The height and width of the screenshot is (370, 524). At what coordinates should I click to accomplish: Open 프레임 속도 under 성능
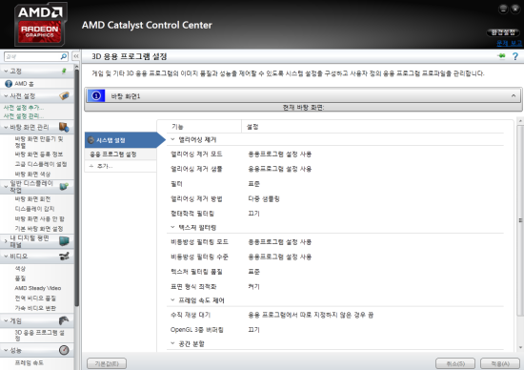[30, 363]
